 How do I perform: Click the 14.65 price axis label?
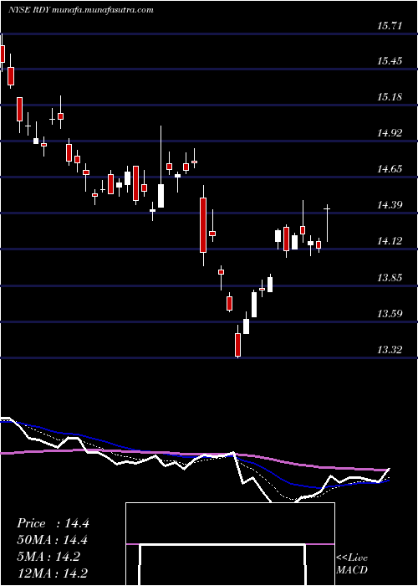pyautogui.click(x=390, y=169)
